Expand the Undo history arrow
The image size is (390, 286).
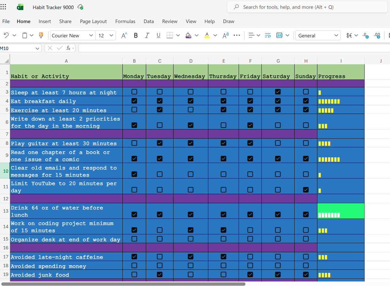coord(14,35)
